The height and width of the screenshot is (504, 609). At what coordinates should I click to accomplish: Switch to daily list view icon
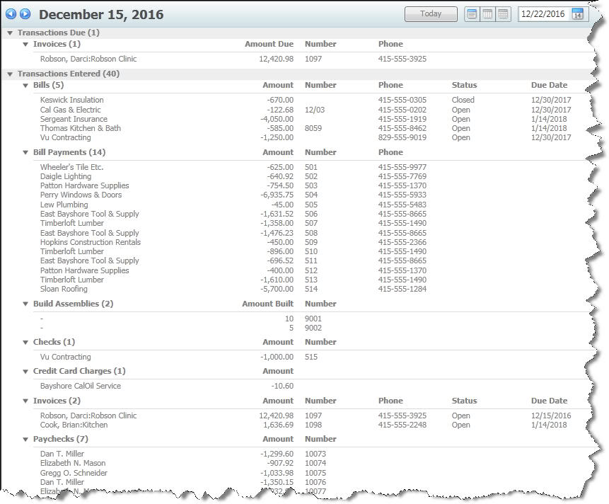(x=472, y=14)
